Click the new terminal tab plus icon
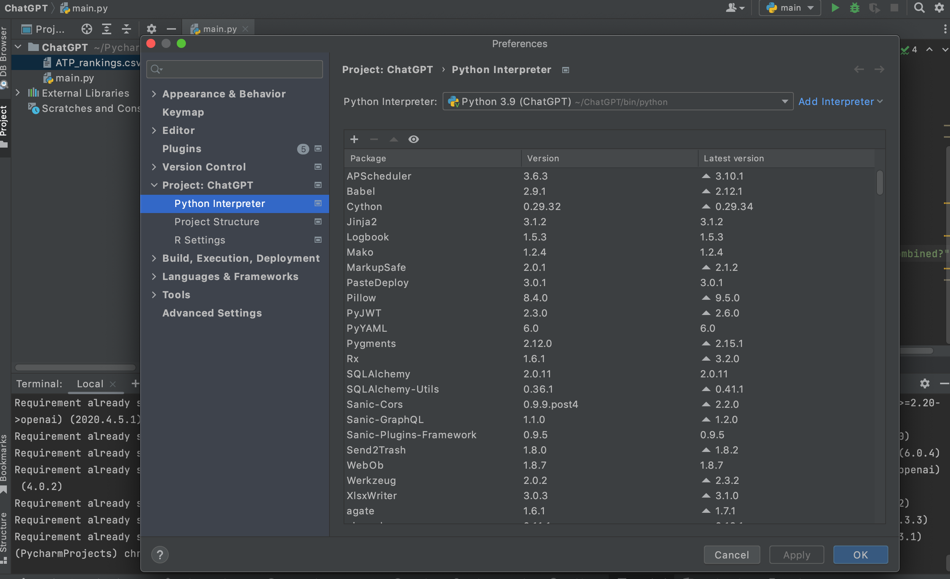 [x=135, y=383]
